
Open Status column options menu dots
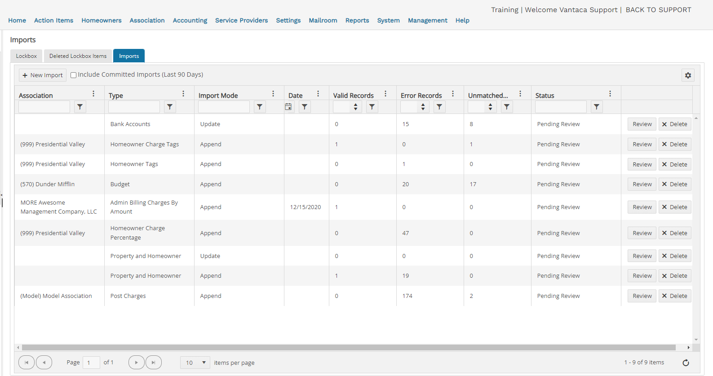610,94
